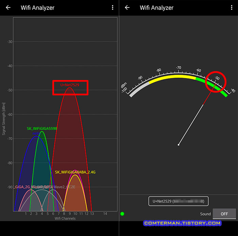238x236 pixels.
Task: Click the -50 dBm axis value on graph
Action: coord(10,90)
